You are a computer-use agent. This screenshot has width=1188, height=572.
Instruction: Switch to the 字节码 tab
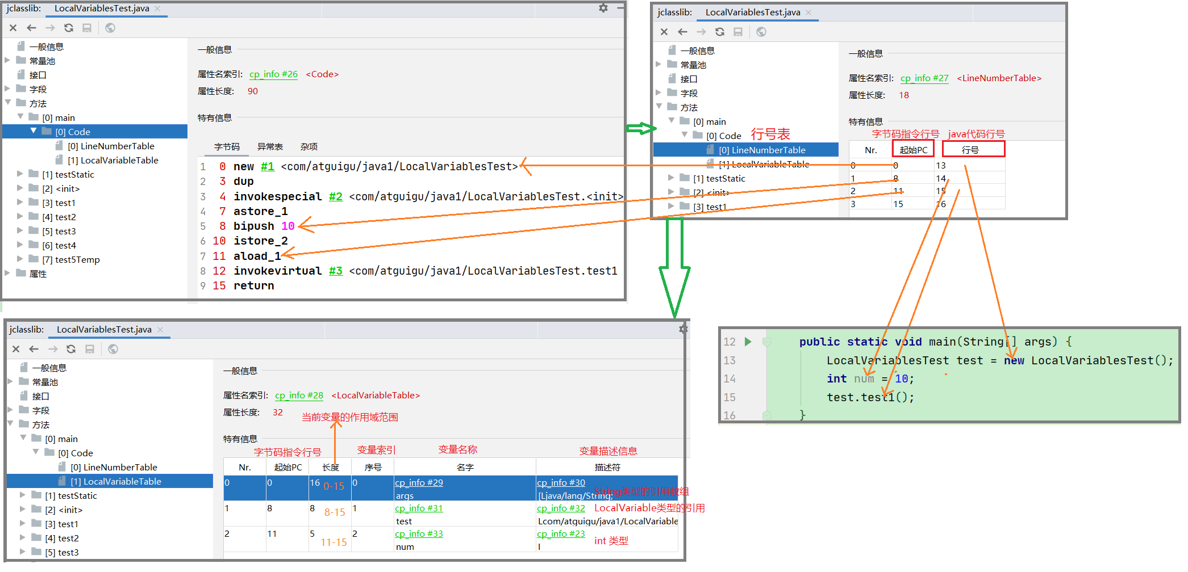pos(227,147)
